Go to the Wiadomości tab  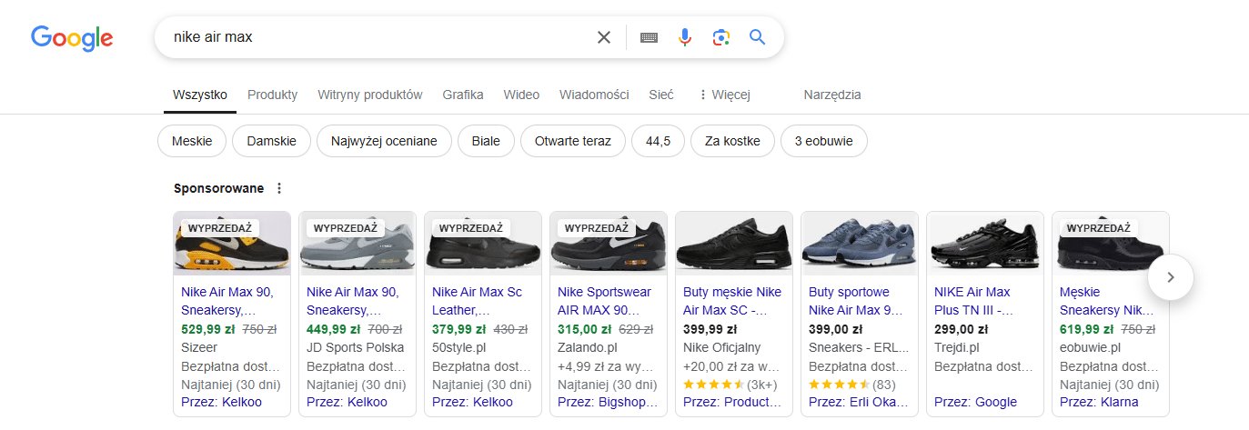coord(594,95)
